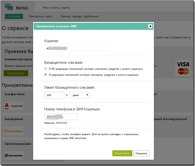195x166 pixels.
Task: Click the Продолжить button
Action: (x=122, y=153)
